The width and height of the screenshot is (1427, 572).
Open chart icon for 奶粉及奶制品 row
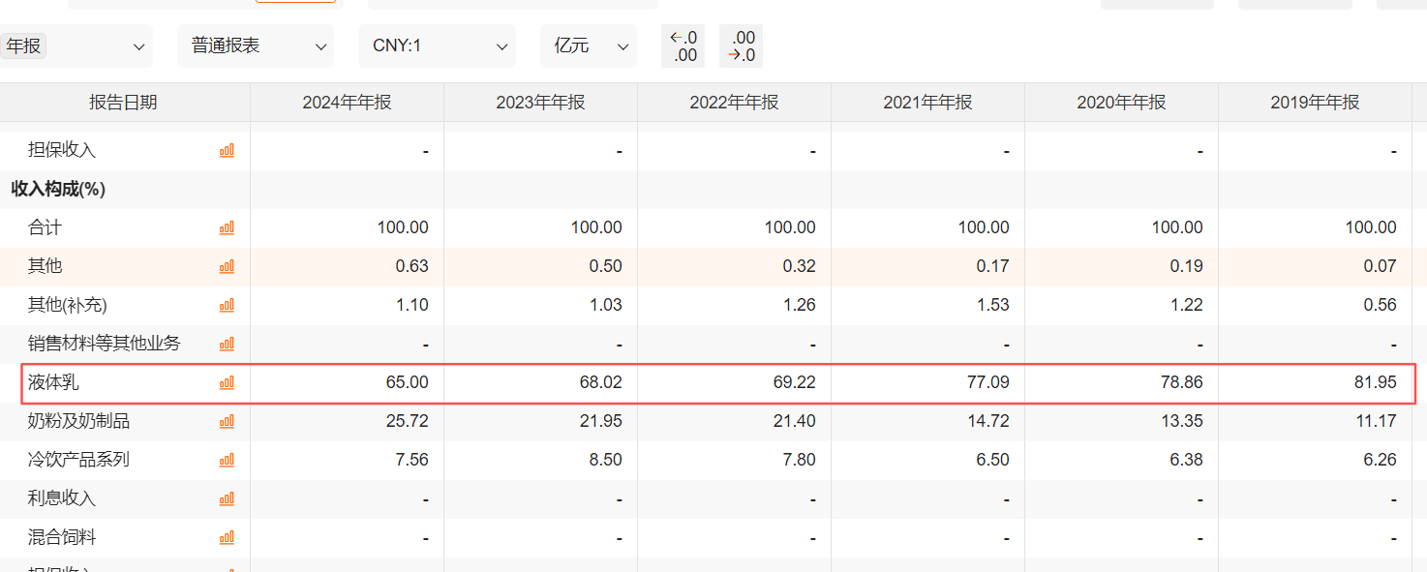[x=227, y=421]
